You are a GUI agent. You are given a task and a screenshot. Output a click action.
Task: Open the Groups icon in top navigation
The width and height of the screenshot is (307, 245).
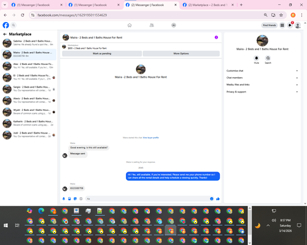click(x=174, y=25)
